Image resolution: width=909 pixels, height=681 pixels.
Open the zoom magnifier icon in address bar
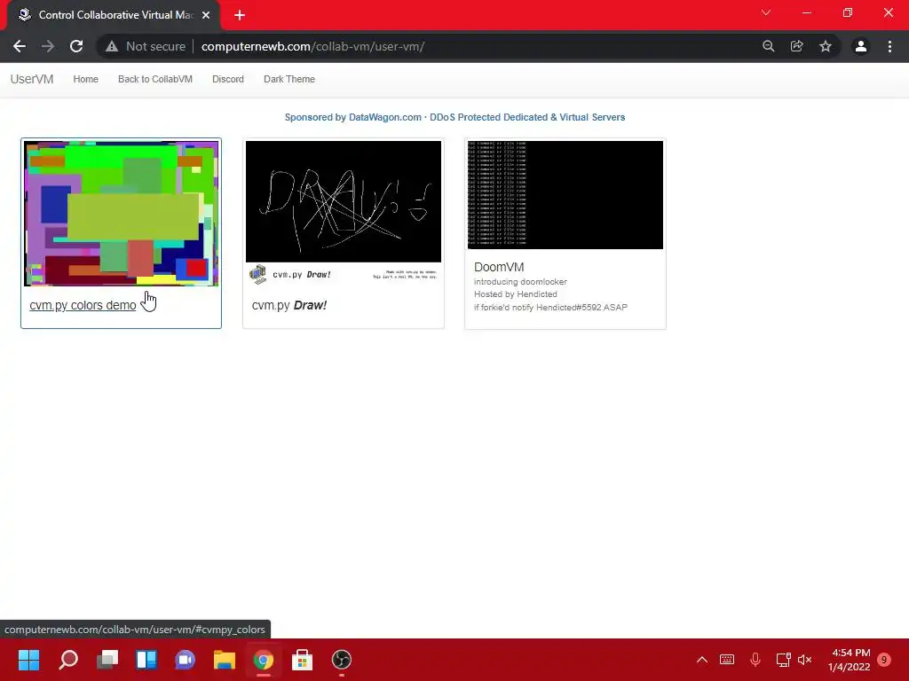point(768,46)
